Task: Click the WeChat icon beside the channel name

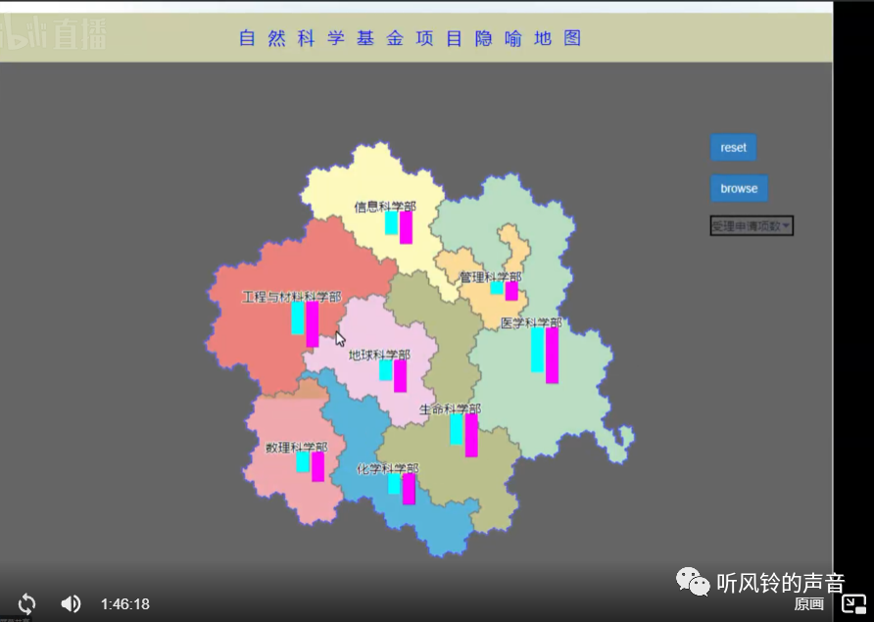Action: (x=693, y=582)
